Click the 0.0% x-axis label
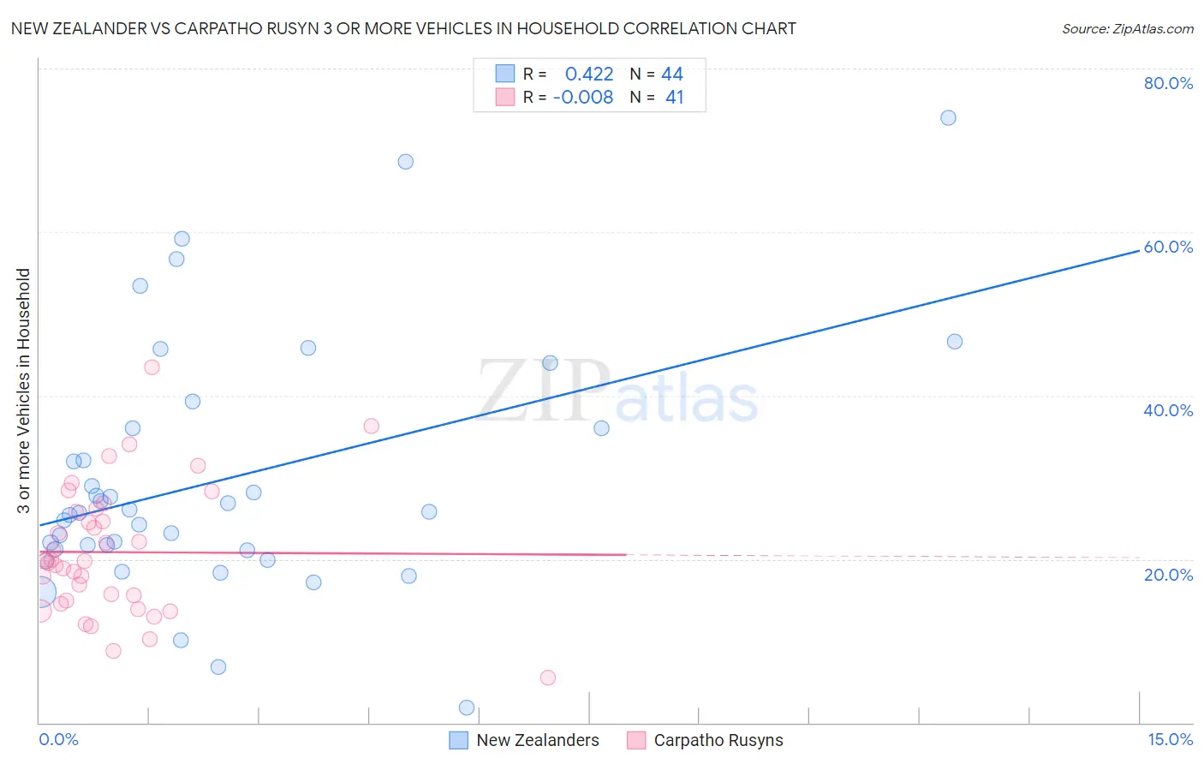This screenshot has width=1204, height=764. coord(58,739)
